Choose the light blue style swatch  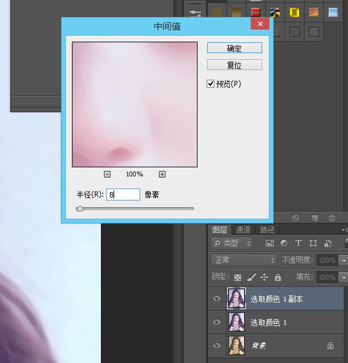[x=333, y=12]
